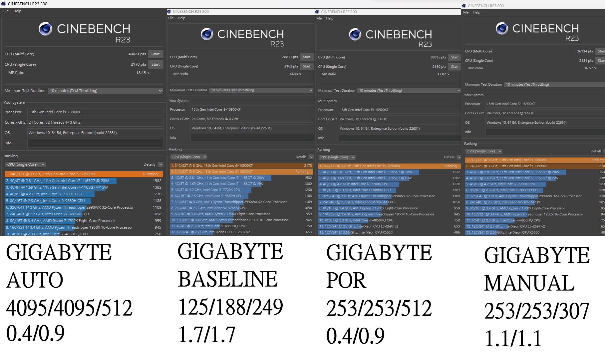605x353 pixels.
Task: Click the Processor field in the AUTO window
Action: (95, 112)
